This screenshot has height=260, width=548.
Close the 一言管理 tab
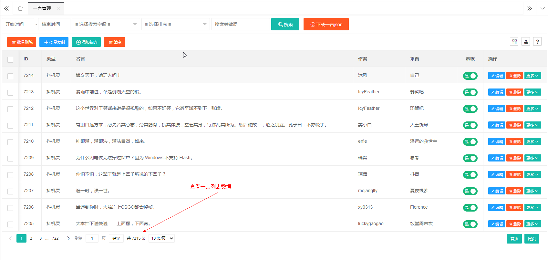pyautogui.click(x=58, y=9)
